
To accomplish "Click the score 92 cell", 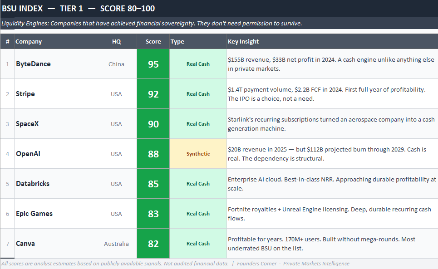I will 153,94.
